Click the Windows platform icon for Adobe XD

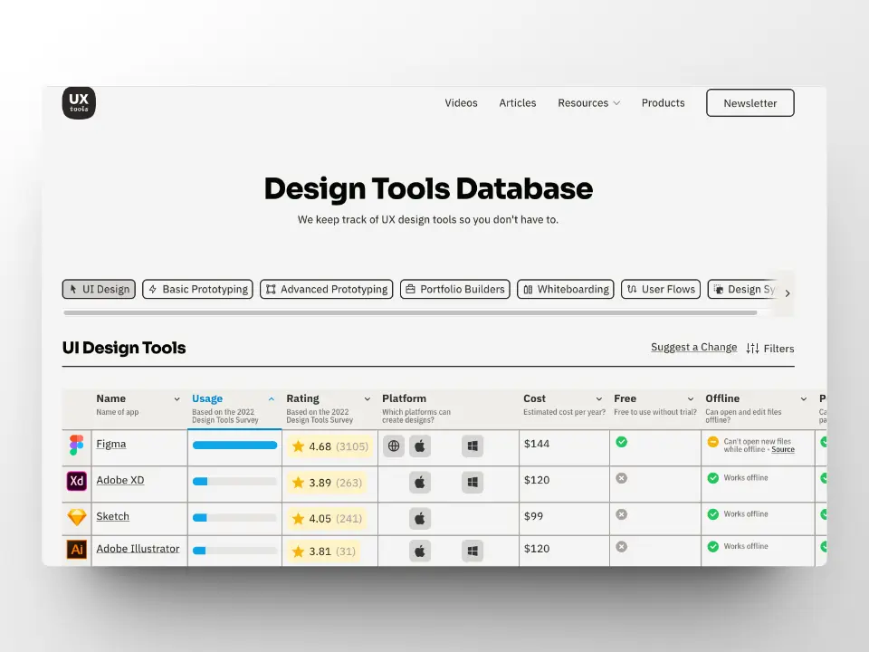click(x=473, y=483)
